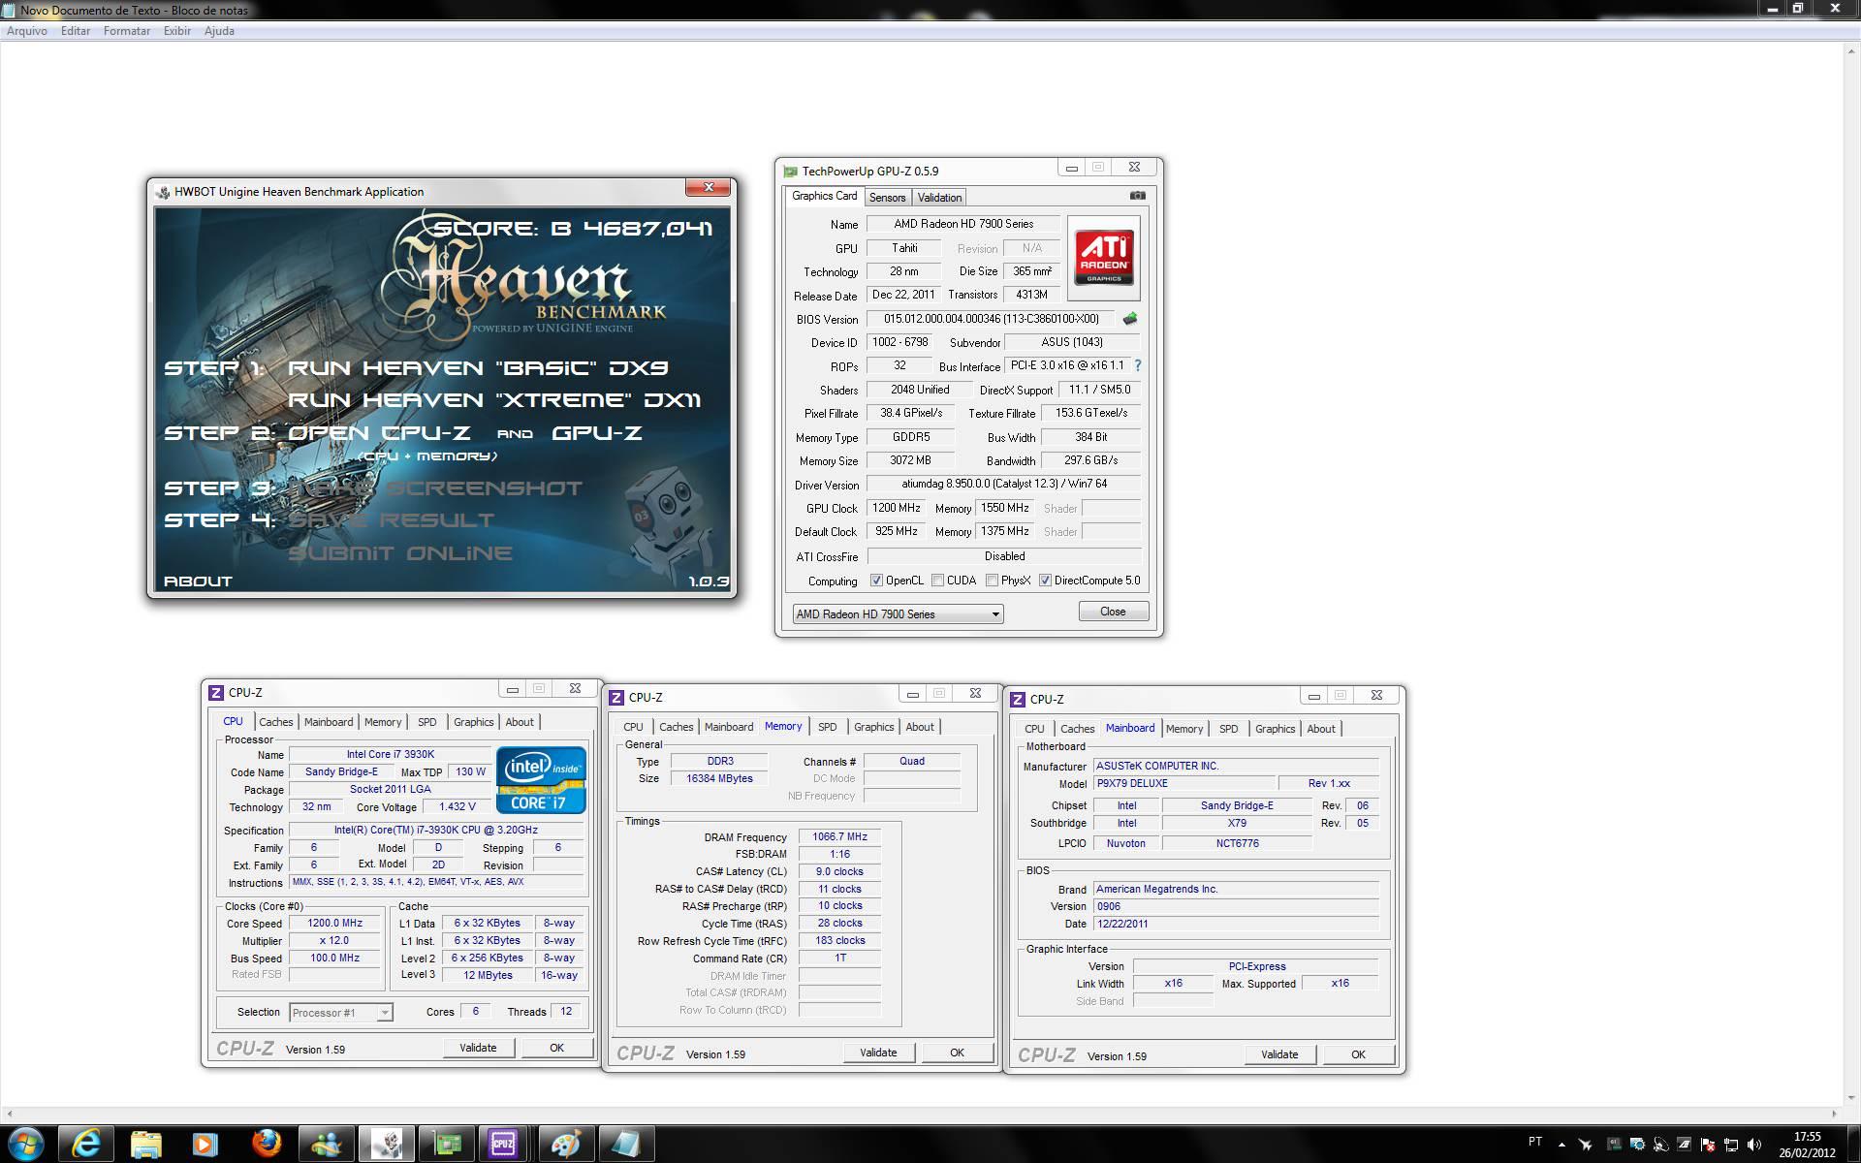1861x1163 pixels.
Task: Click the ATI Radeon logo in GPU-Z
Action: (1103, 258)
